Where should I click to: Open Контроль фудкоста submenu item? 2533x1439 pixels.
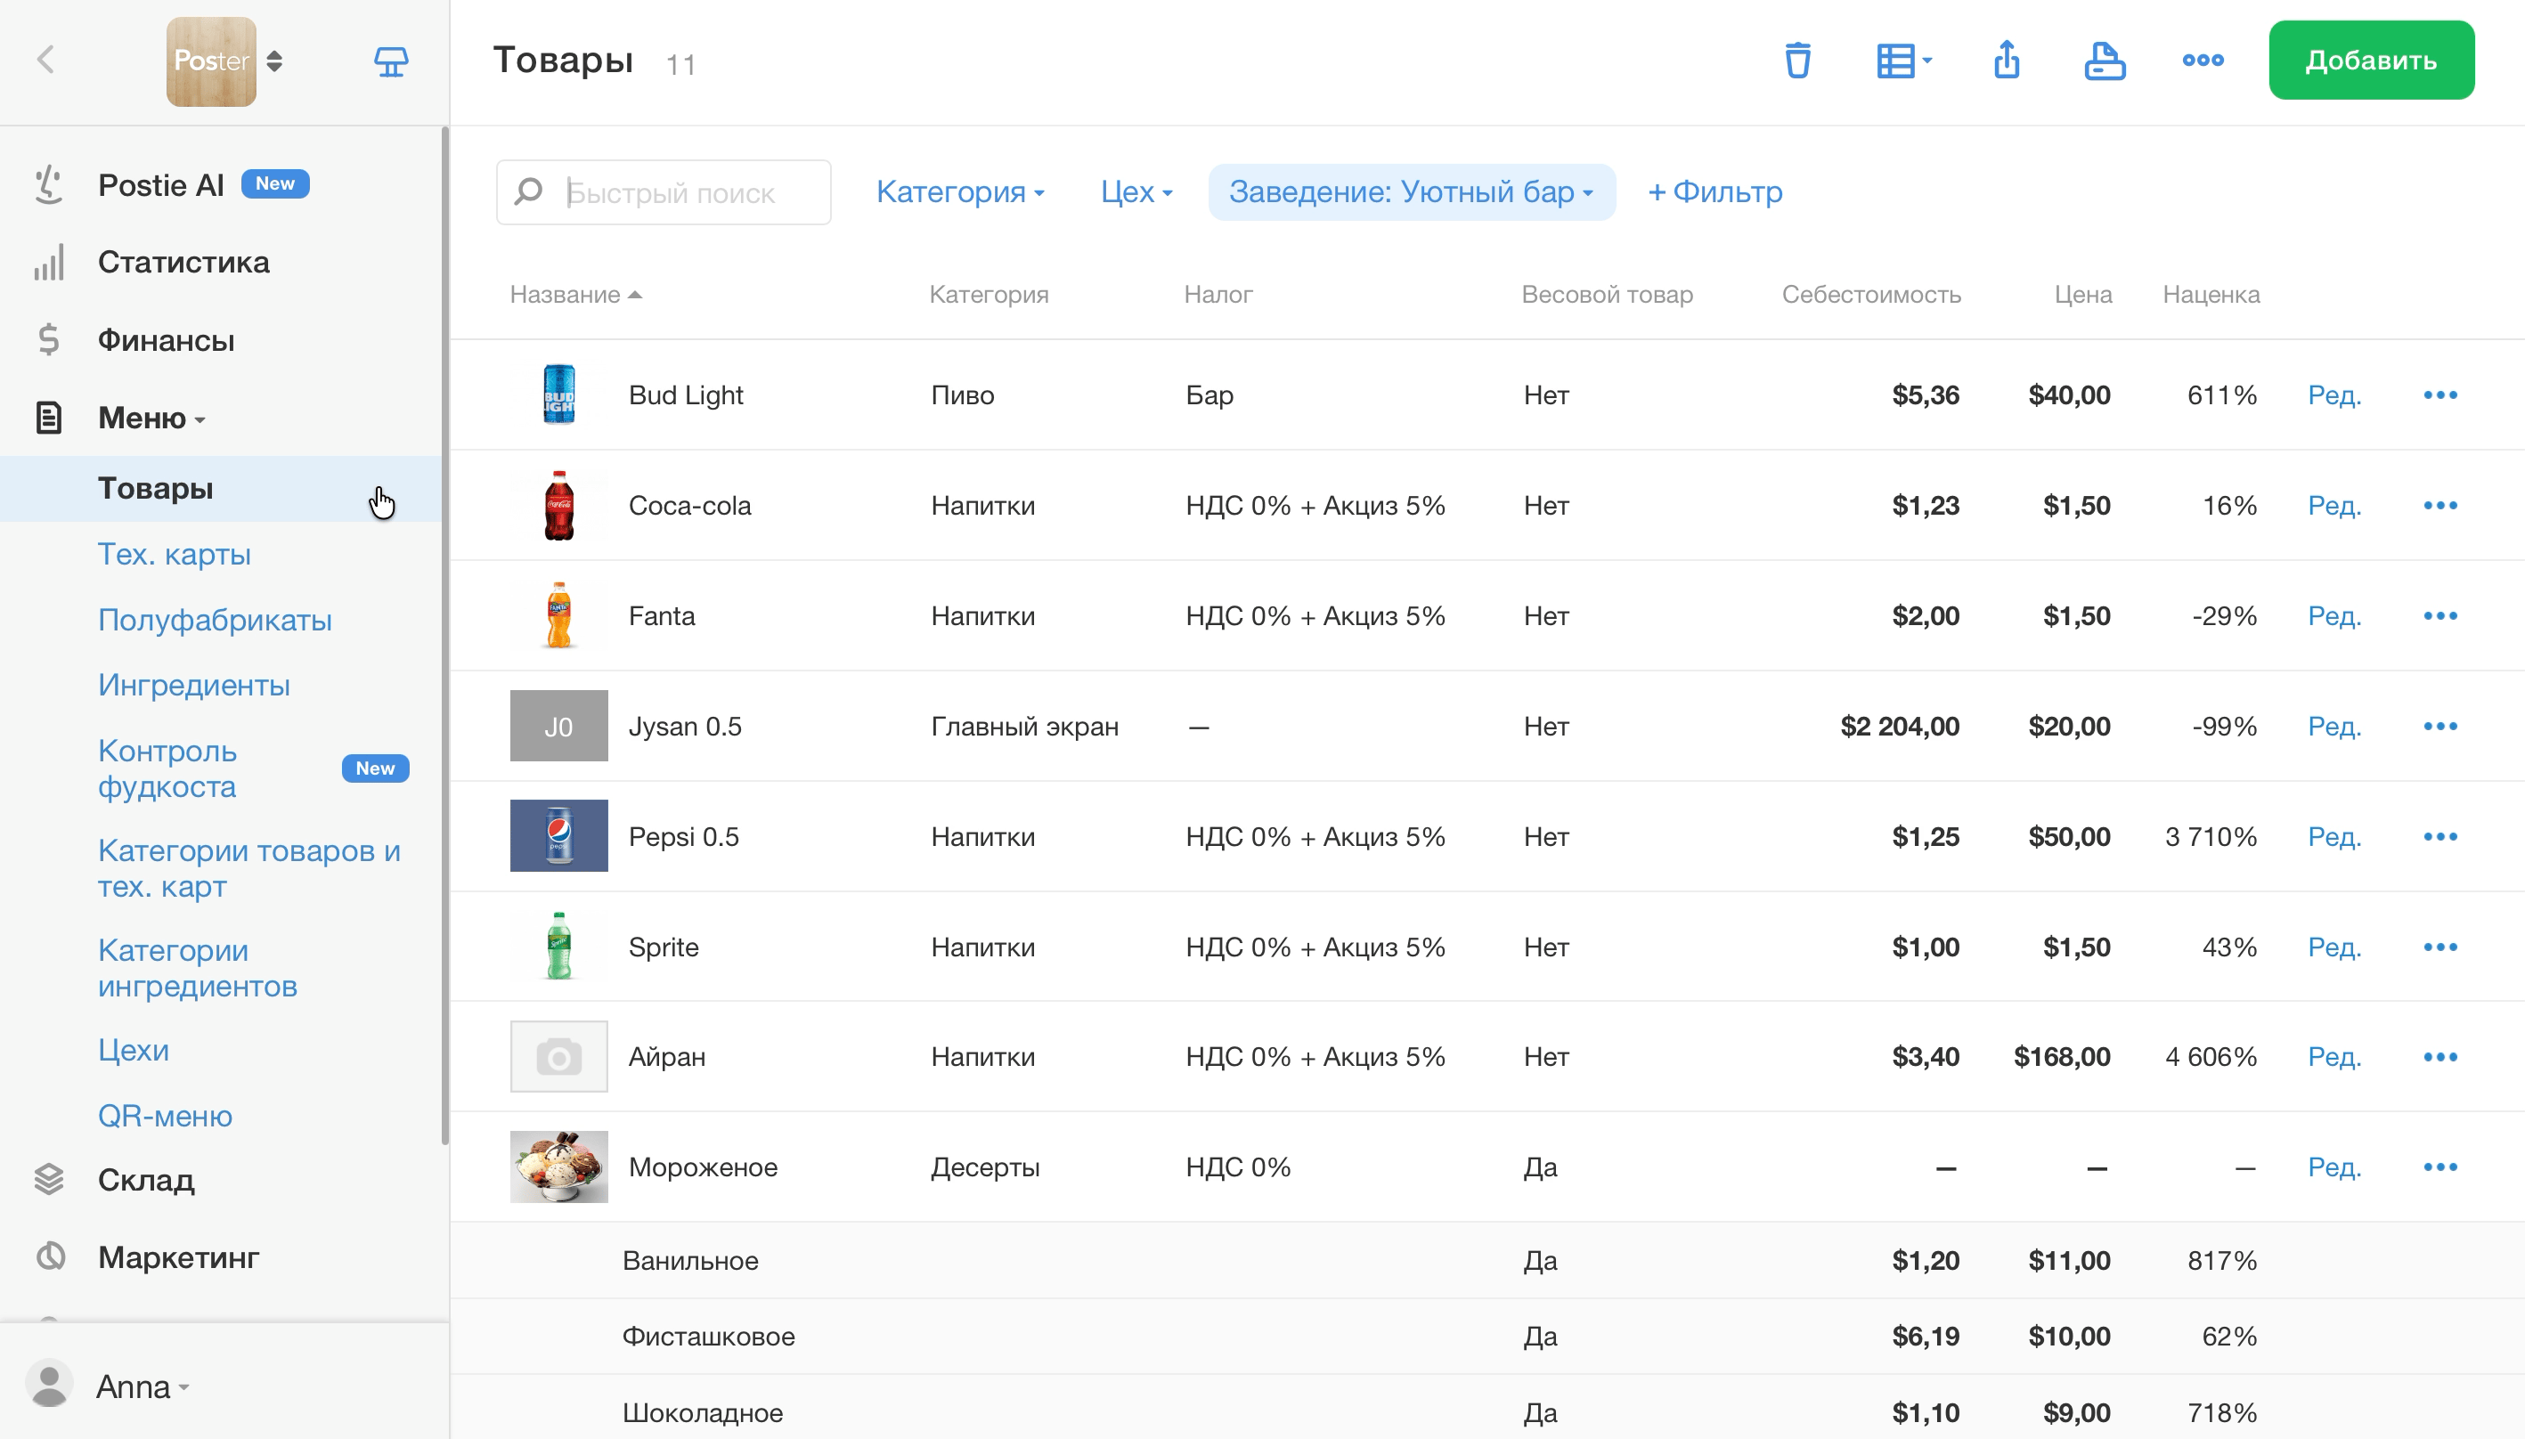pyautogui.click(x=168, y=770)
